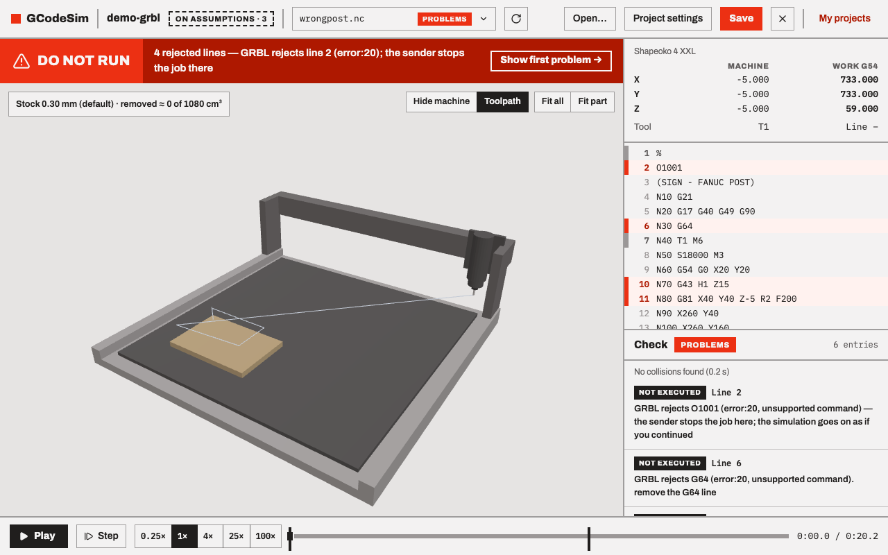Image resolution: width=888 pixels, height=555 pixels.
Task: Select G-code line 10 N70 G43 H1 Z15
Action: (x=756, y=284)
